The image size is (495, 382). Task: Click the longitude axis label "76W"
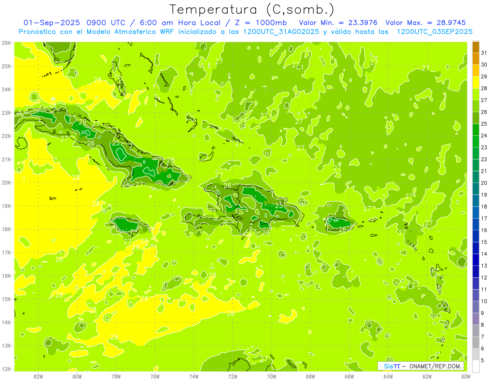pos(155,376)
